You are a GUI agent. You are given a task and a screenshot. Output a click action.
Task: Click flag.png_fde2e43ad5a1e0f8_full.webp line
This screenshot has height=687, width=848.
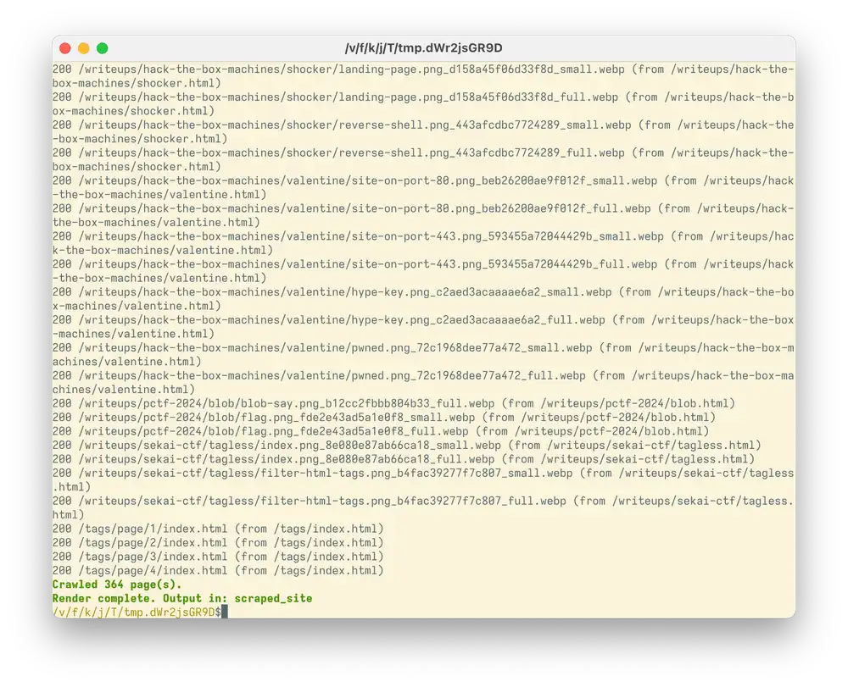381,431
